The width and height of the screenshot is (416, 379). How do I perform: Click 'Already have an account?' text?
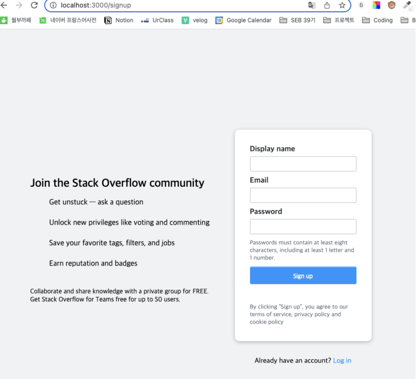(x=293, y=360)
